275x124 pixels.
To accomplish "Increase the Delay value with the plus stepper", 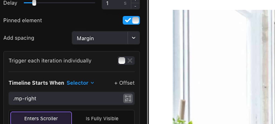I will pyautogui.click(x=135, y=1).
